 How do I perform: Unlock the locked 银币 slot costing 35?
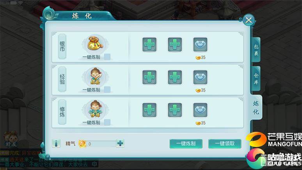tap(200, 44)
